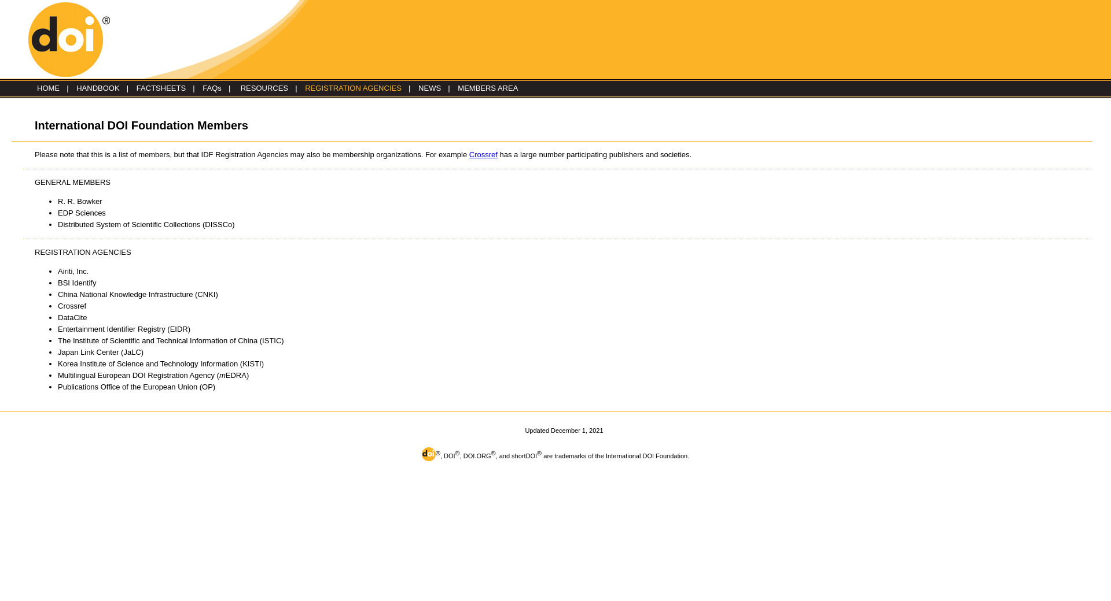This screenshot has height=601, width=1111.
Task: Visit the MEMBERS AREA
Action: [x=488, y=88]
